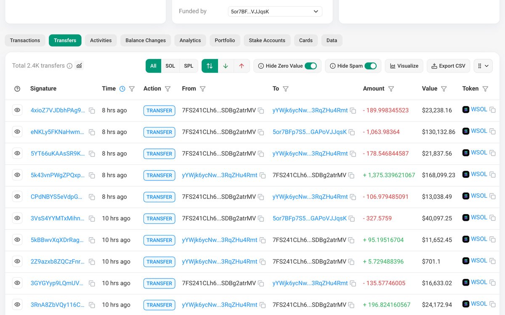Screen dimensions: 505x315
Task: Filter outgoing transfers with red up arrow
Action: pos(242,66)
